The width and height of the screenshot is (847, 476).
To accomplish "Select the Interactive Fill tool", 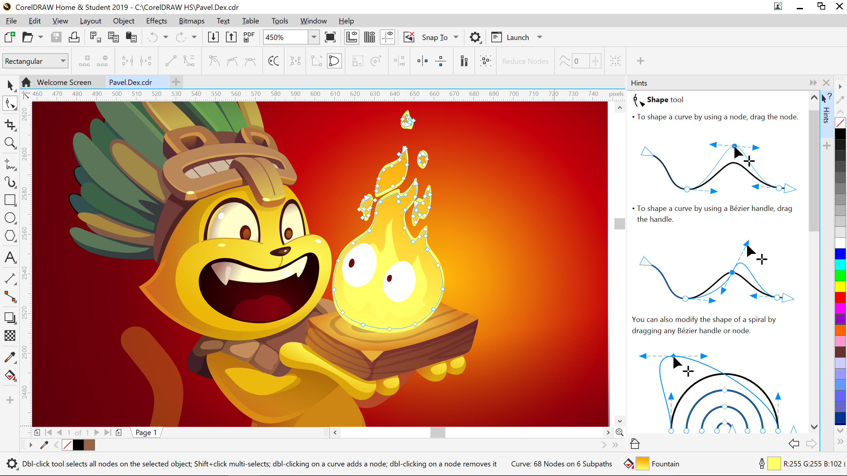I will (10, 375).
